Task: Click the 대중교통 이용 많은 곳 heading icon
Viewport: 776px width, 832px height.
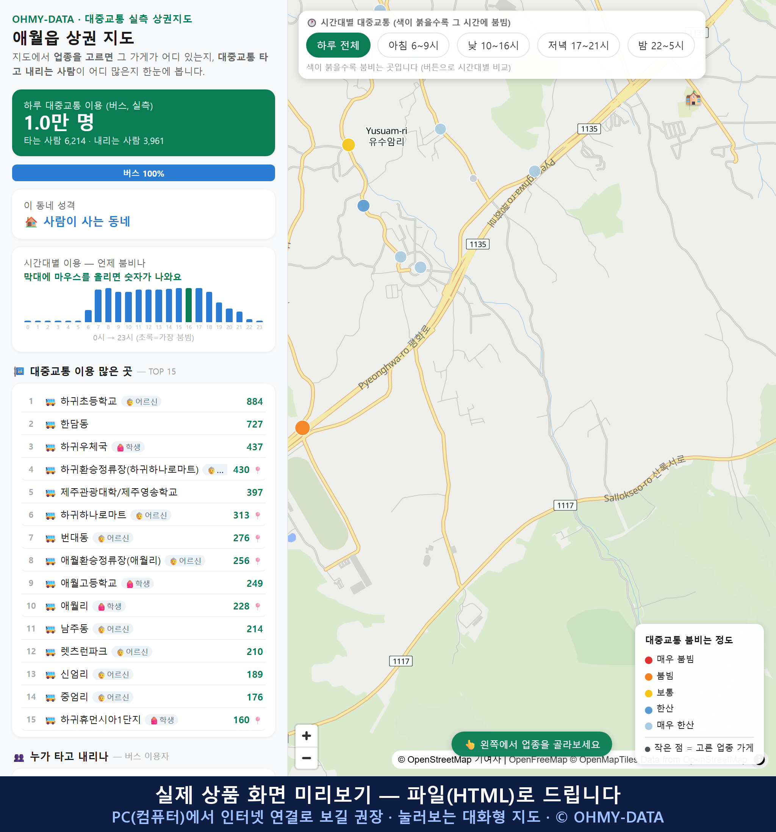Action: (19, 371)
